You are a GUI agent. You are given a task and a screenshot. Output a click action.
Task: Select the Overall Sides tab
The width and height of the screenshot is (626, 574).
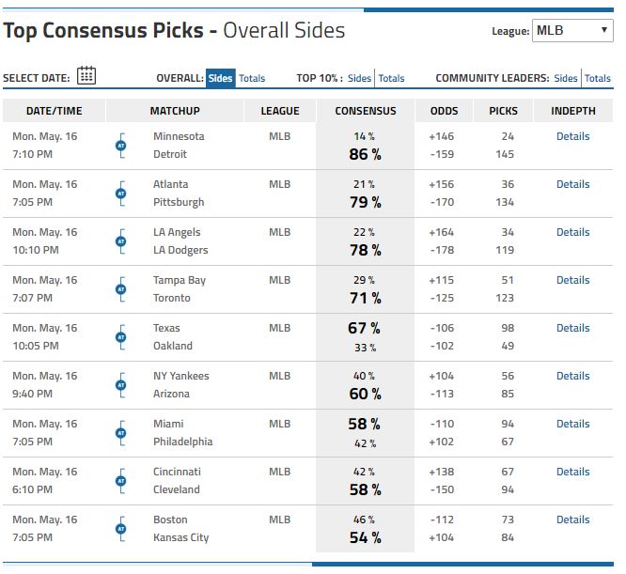click(x=220, y=79)
